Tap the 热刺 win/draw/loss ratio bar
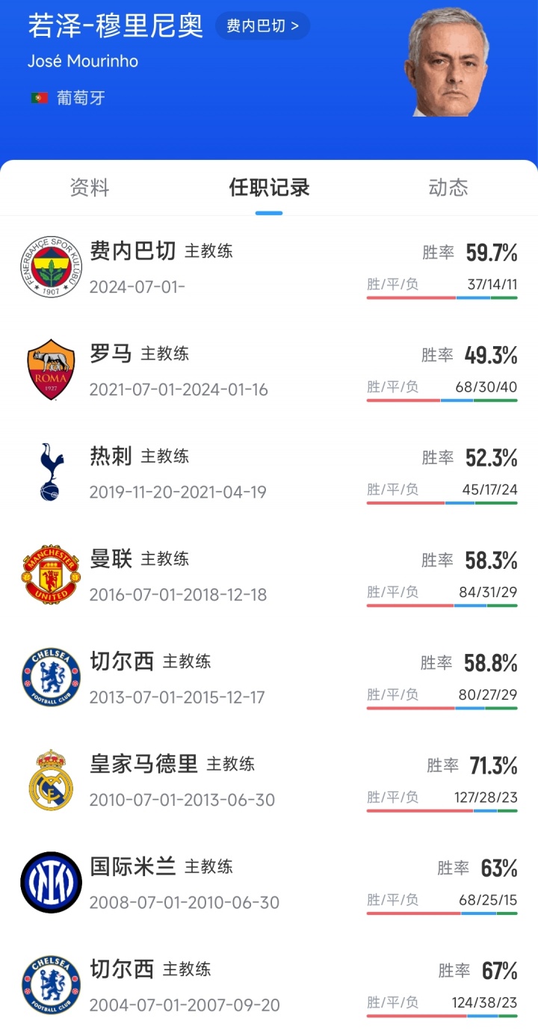Image resolution: width=538 pixels, height=1030 pixels. 442,503
